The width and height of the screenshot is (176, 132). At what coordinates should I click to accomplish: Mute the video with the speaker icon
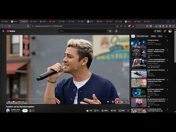(x=14, y=102)
